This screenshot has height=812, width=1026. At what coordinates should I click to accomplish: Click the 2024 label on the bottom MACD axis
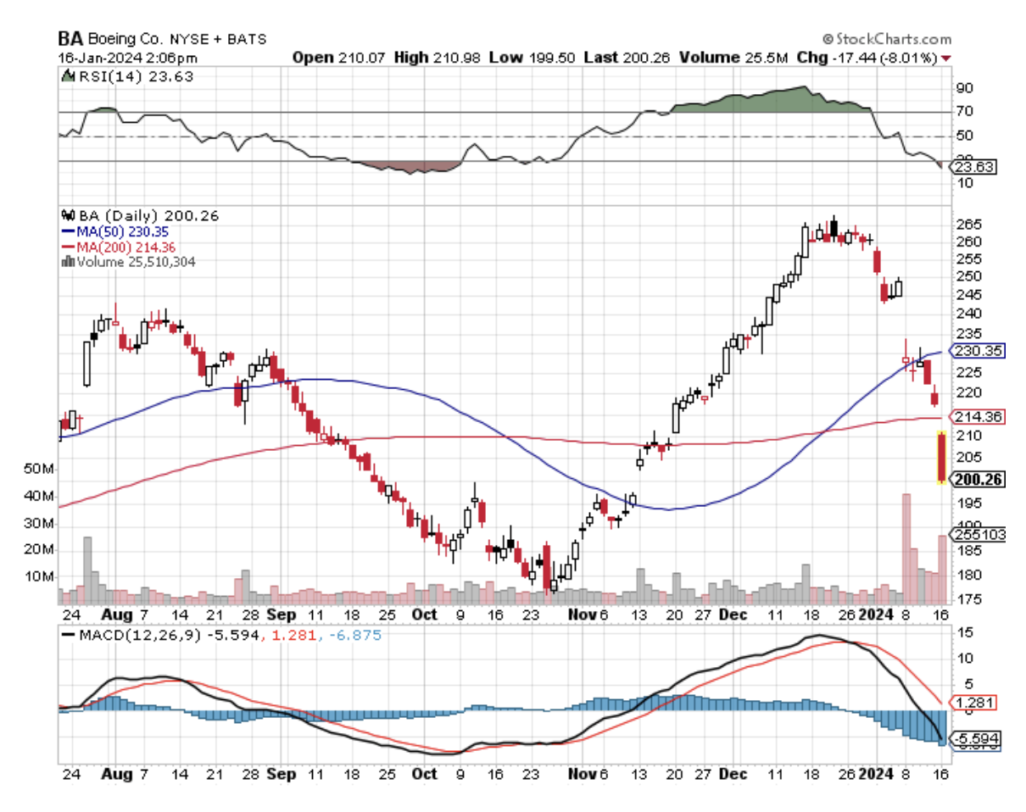pos(875,774)
